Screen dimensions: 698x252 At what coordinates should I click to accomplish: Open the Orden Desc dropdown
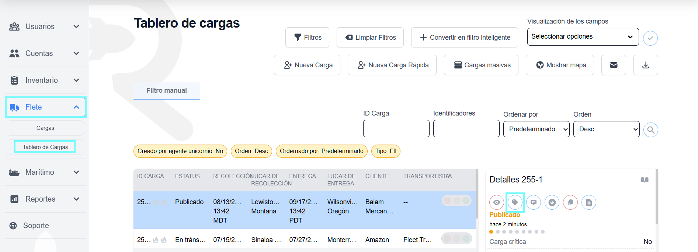pos(607,129)
